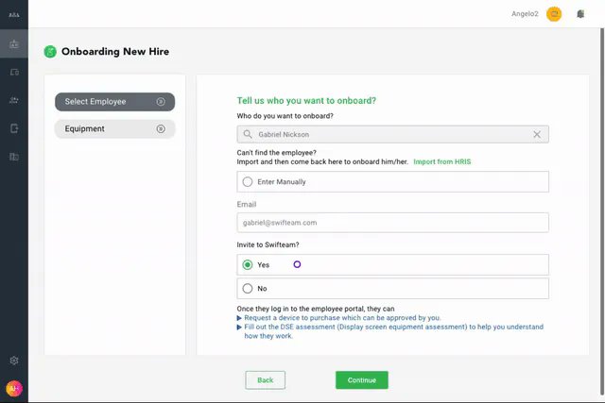Select Yes for Invite to Swifteam
This screenshot has height=403, width=605.
click(248, 264)
